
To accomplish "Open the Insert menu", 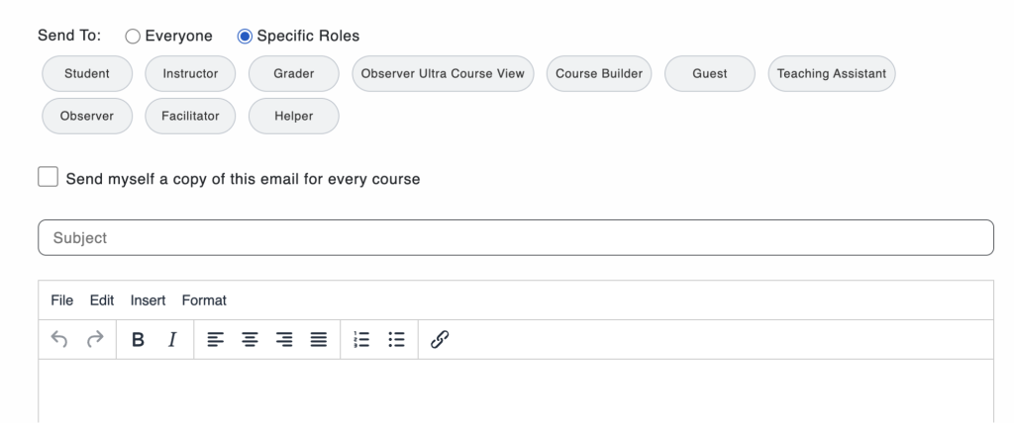I will 149,300.
